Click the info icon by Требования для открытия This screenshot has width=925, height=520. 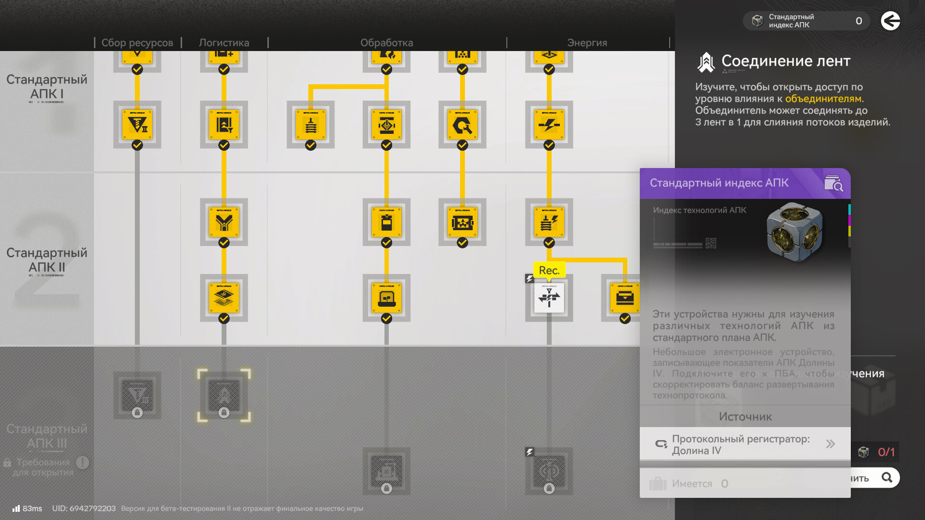pos(82,463)
